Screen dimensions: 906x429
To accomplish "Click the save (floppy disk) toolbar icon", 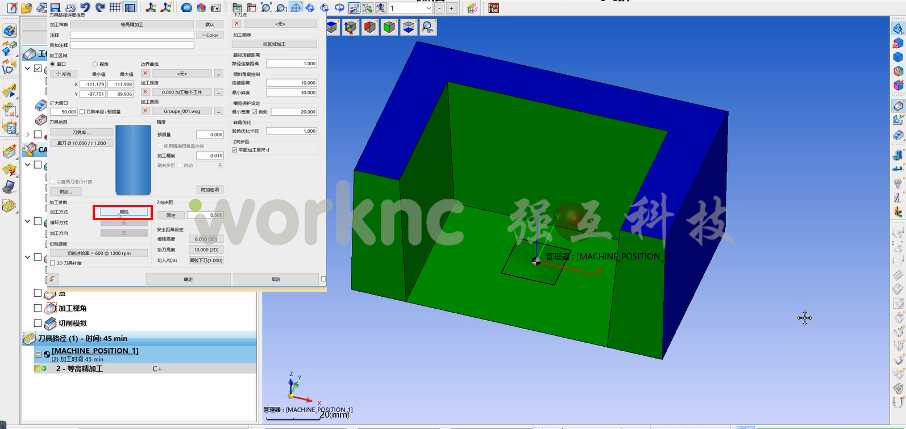I will (x=55, y=7).
